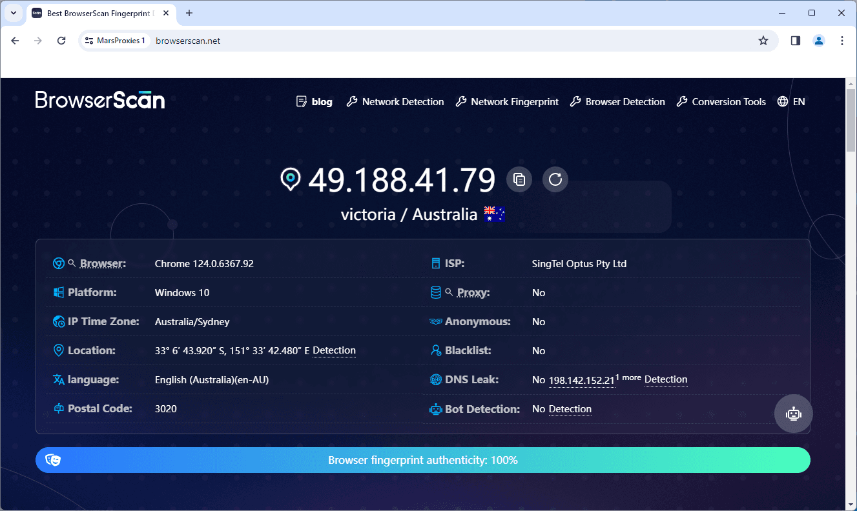Open the tab search dropdown arrow
Screen dimensions: 857x511
coord(13,13)
